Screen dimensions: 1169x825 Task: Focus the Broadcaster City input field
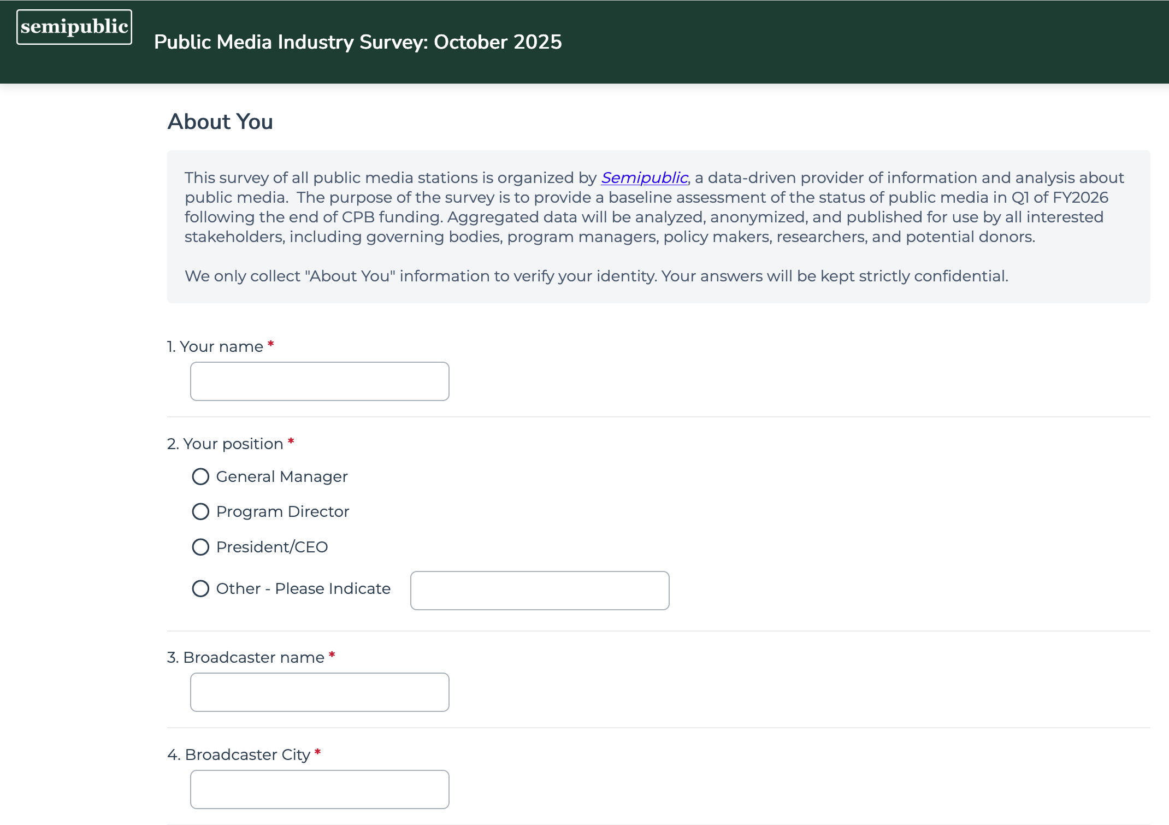pos(320,789)
